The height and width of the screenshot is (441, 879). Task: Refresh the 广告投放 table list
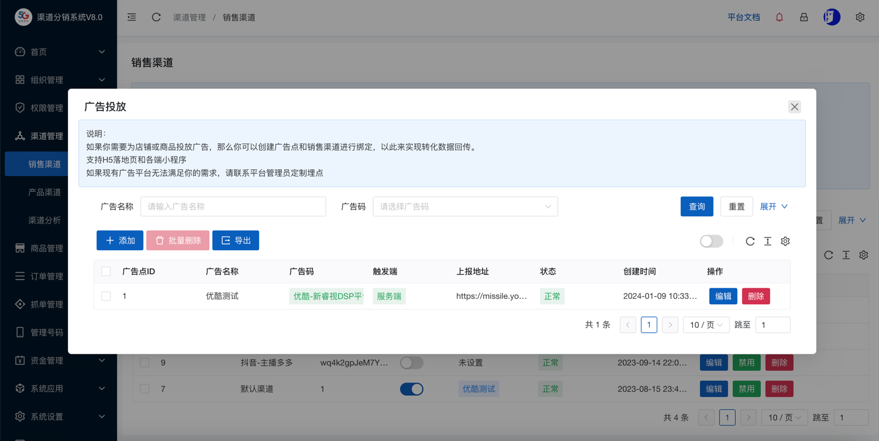point(750,241)
